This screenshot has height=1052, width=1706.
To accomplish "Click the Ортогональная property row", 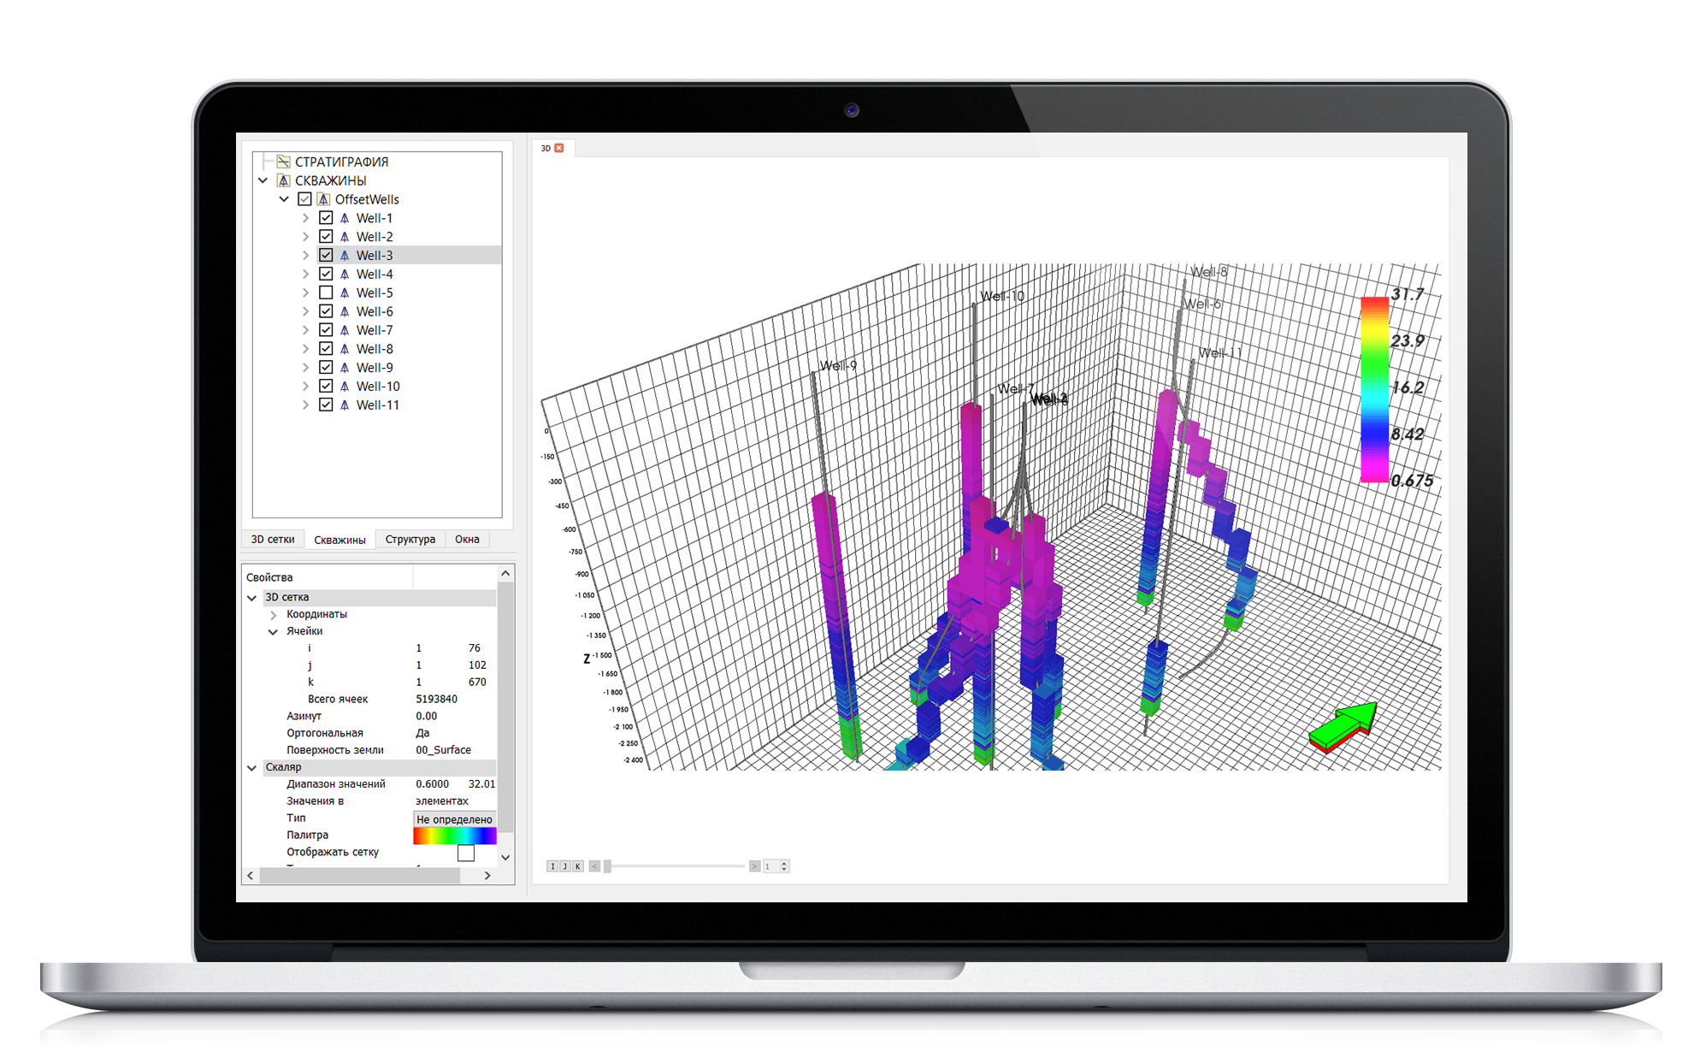I will point(369,733).
